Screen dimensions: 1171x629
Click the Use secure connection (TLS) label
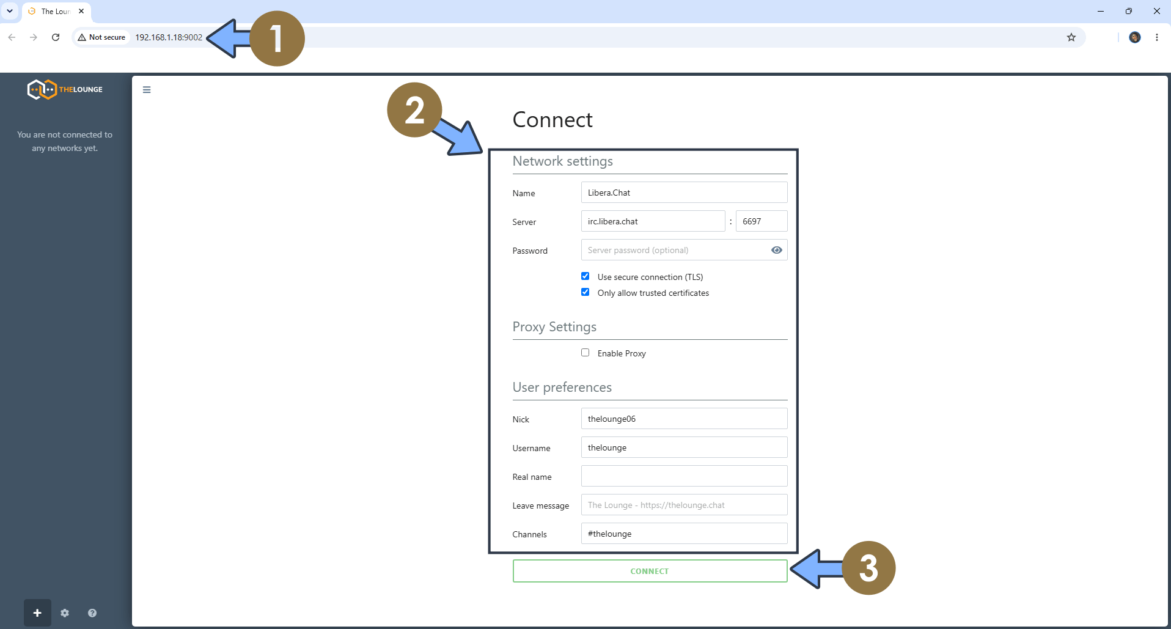tap(650, 277)
